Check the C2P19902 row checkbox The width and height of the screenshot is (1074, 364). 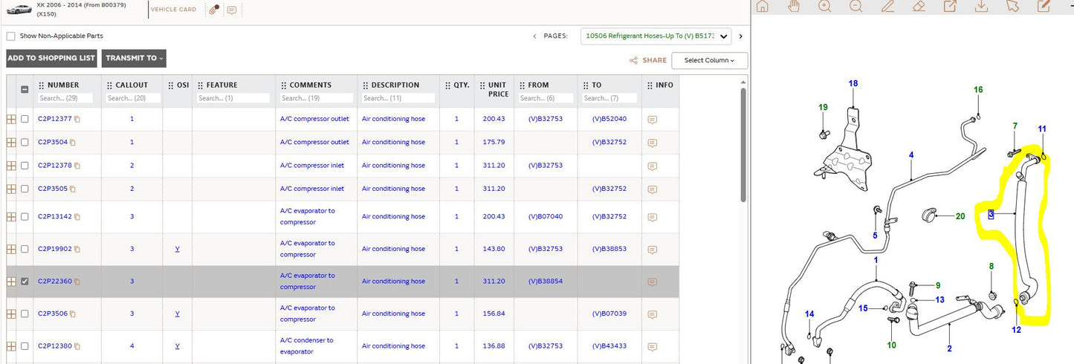coord(25,249)
